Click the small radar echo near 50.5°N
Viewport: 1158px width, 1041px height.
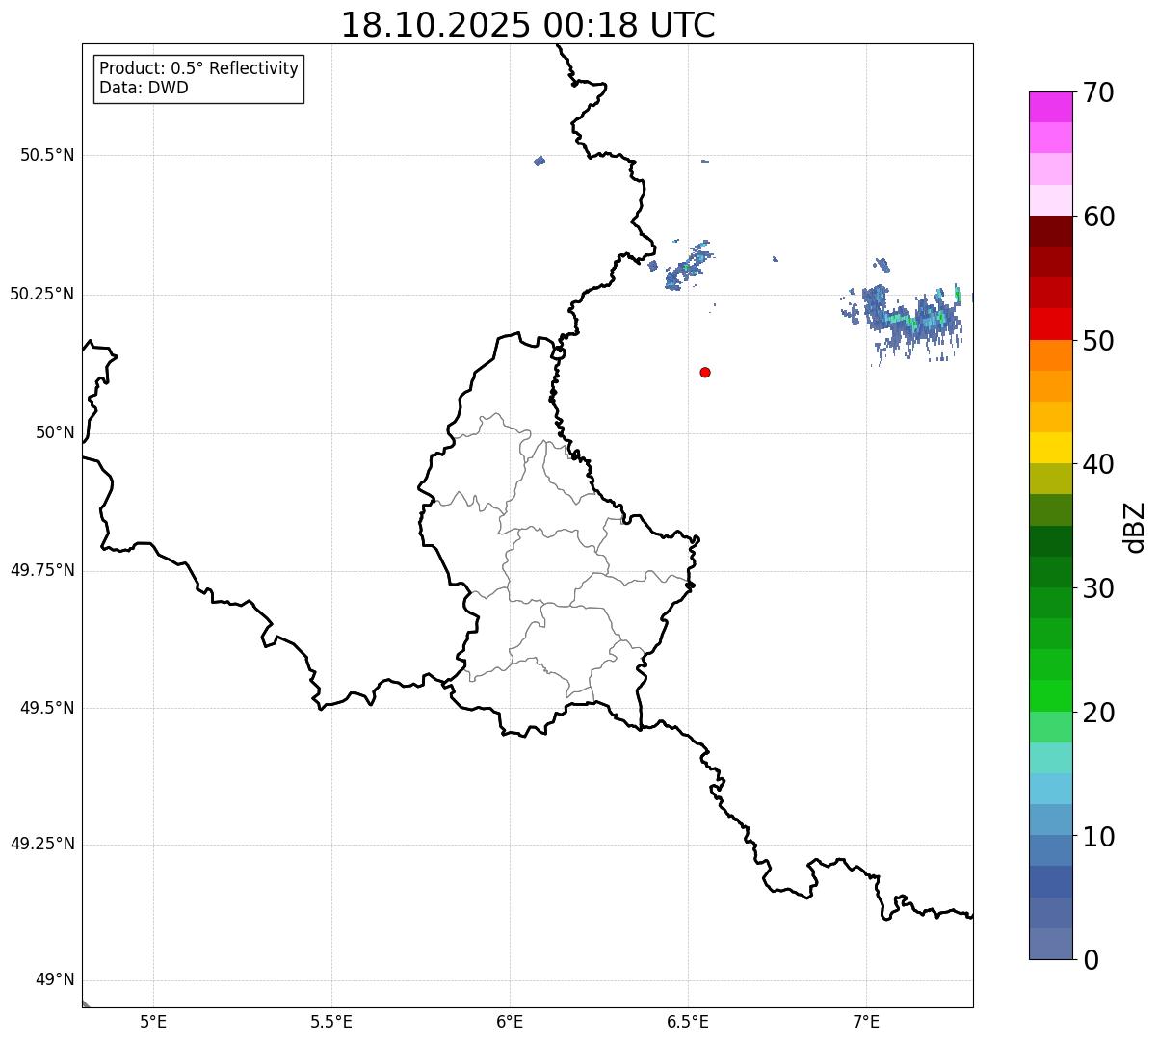point(540,161)
